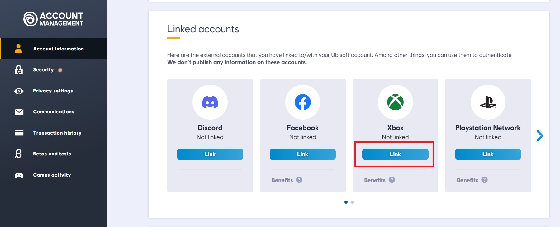This screenshot has height=227, width=560.
Task: Click the Discord logo icon
Action: tap(210, 102)
